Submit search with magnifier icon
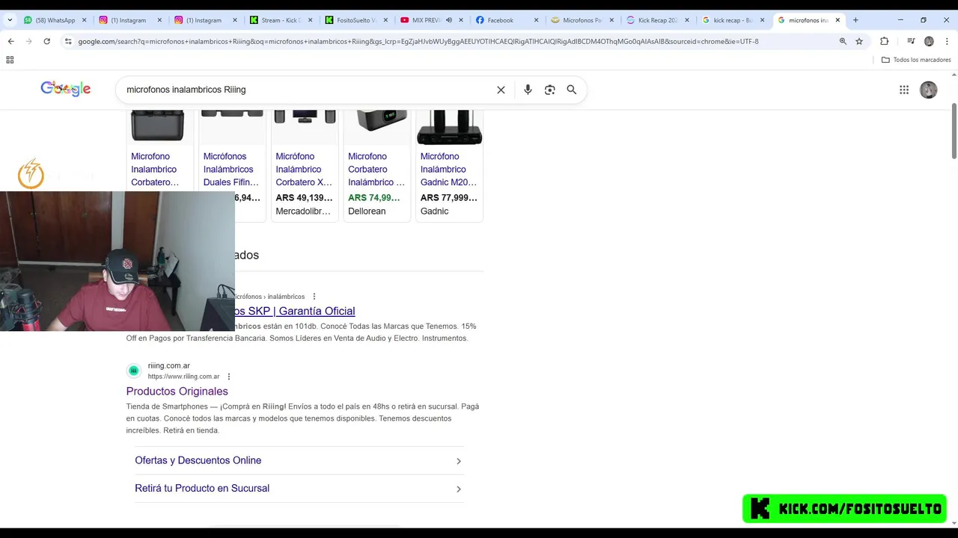 tap(572, 90)
